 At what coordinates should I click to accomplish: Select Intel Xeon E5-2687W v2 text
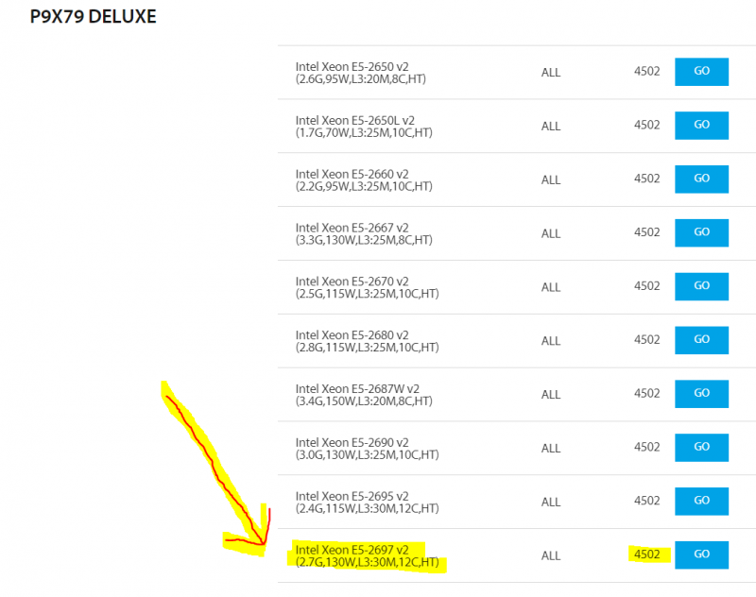click(x=357, y=388)
